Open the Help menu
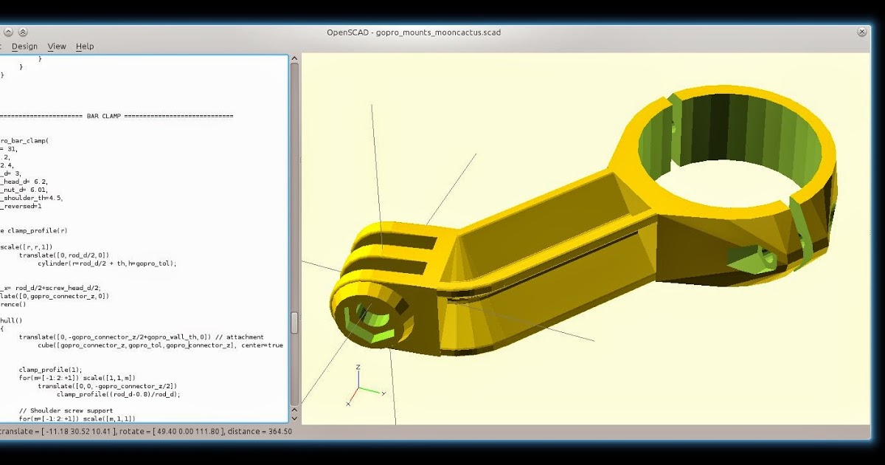The width and height of the screenshot is (885, 465). (x=85, y=46)
